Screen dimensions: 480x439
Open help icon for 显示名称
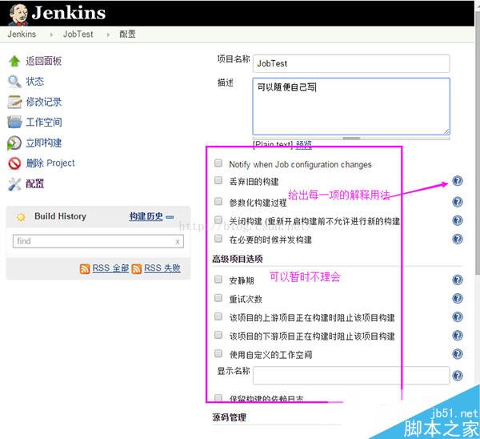coord(458,376)
